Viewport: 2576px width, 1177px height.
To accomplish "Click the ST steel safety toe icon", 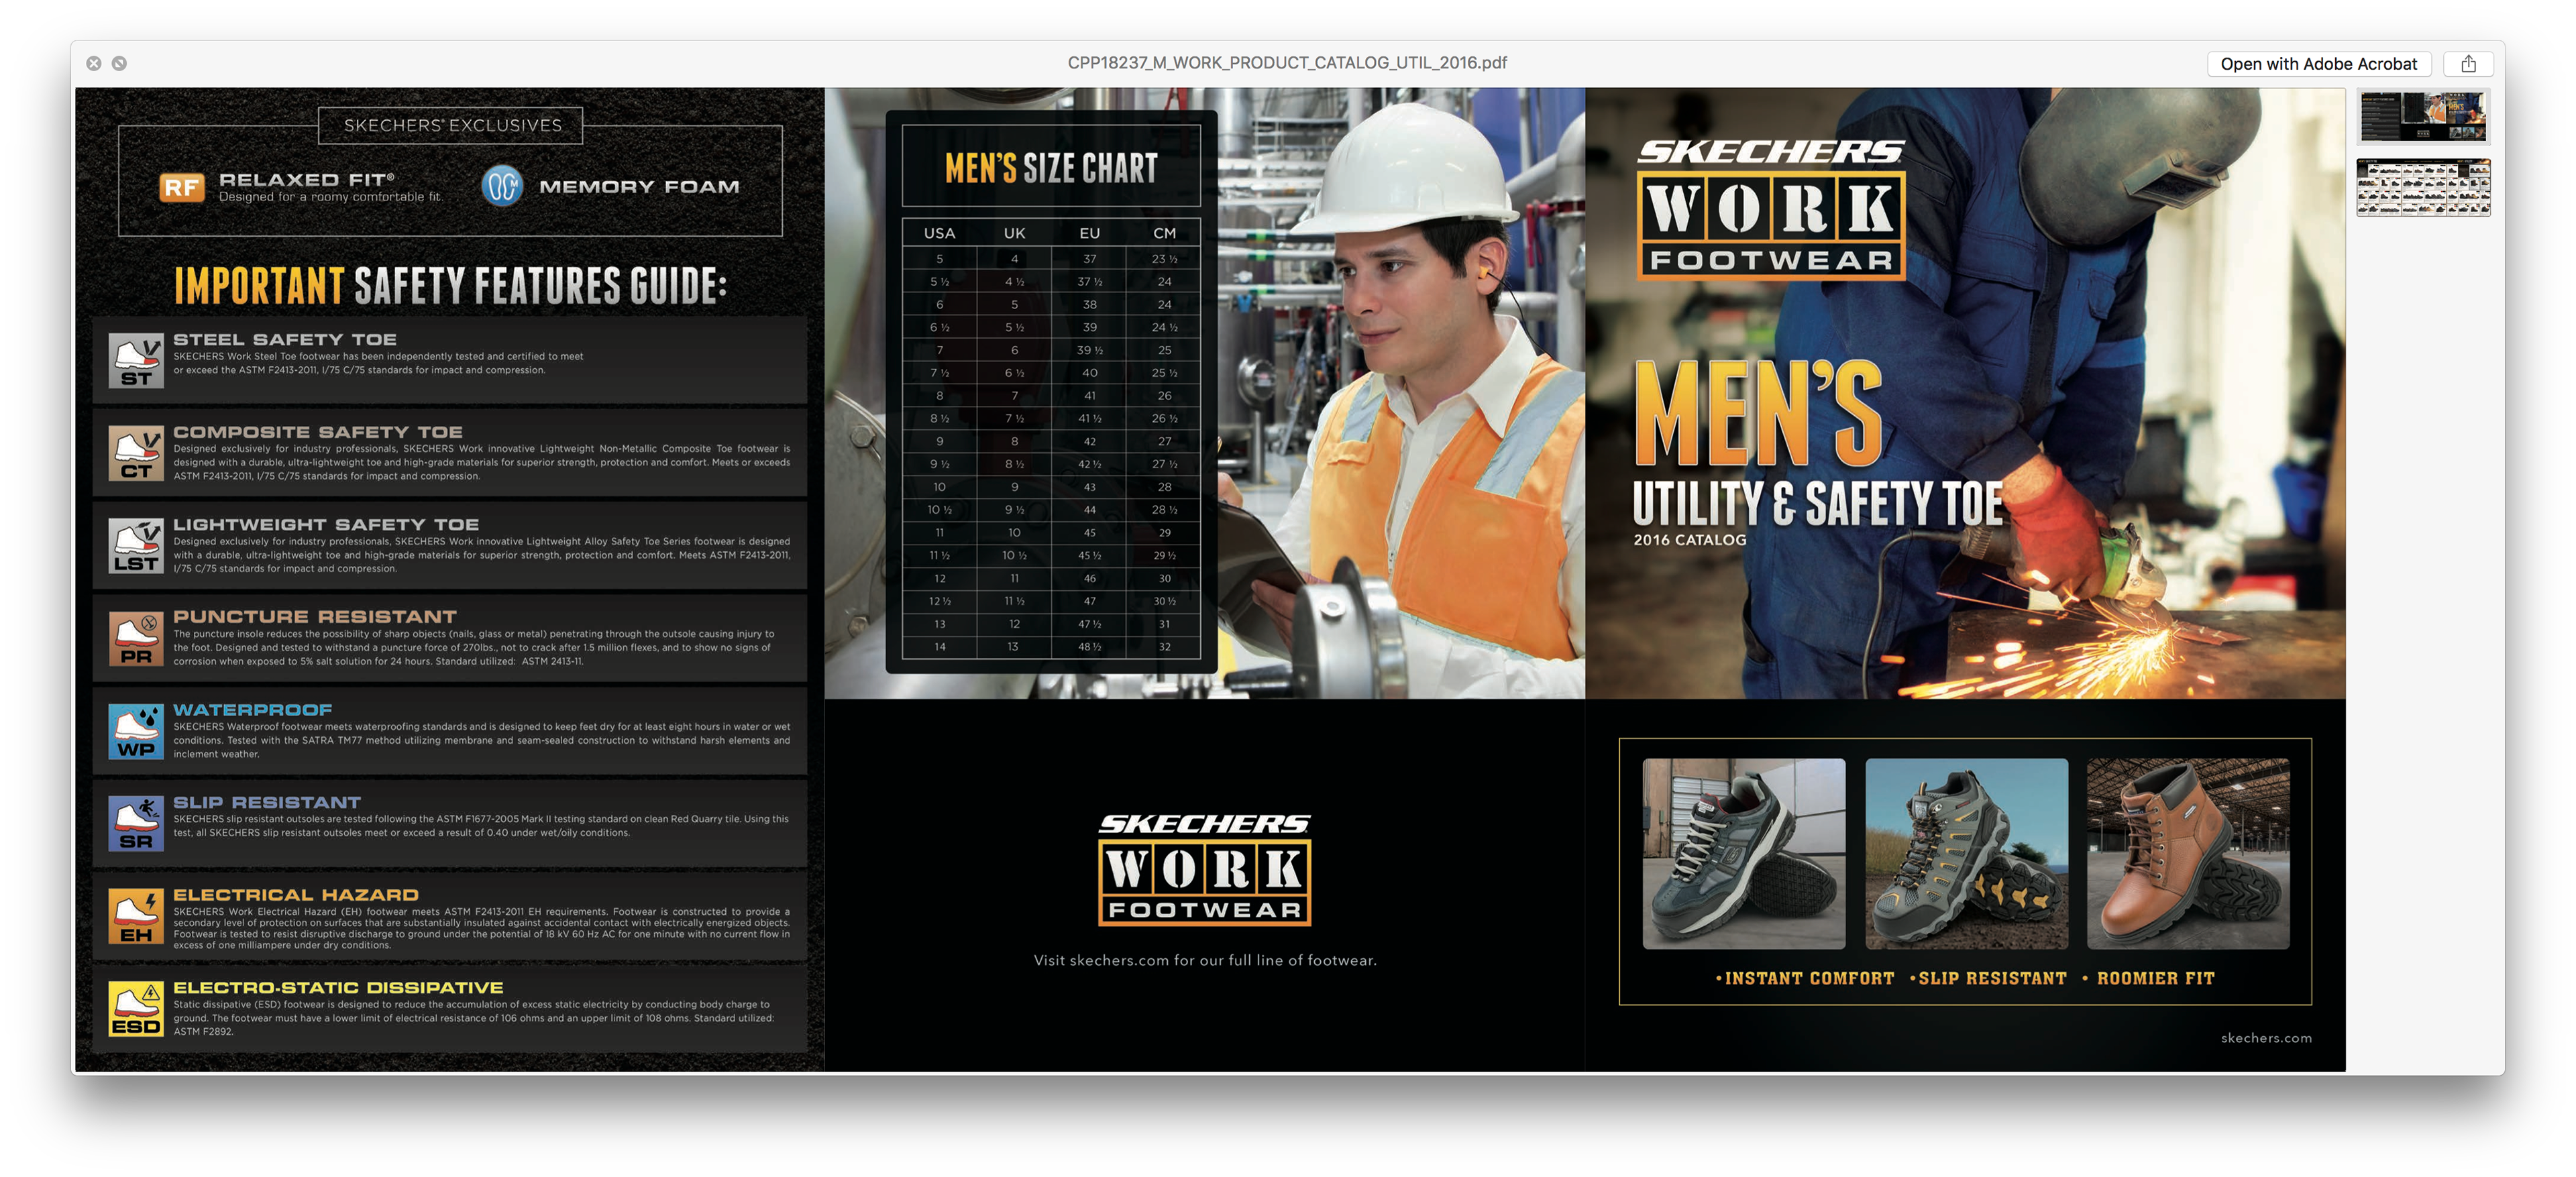I will click(136, 361).
